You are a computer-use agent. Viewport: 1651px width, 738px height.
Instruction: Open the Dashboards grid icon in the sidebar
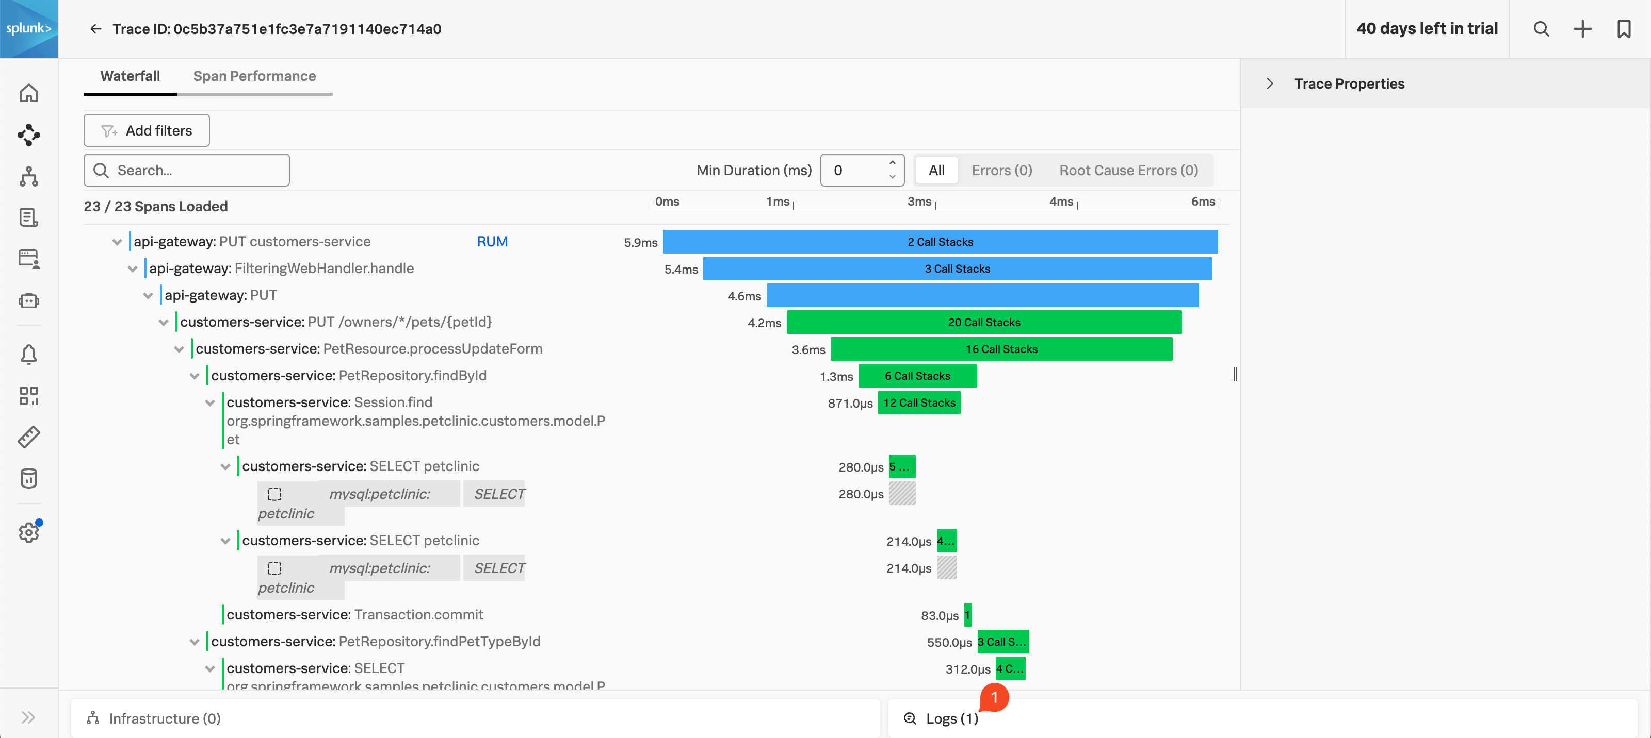pos(29,396)
